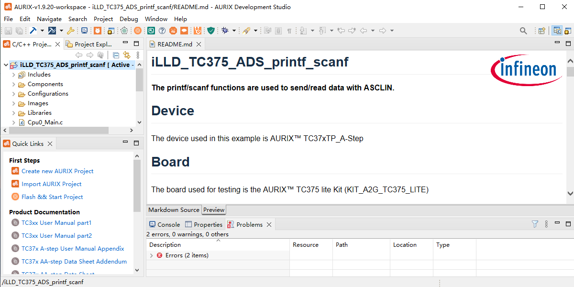Click the blue monitor terminal icon

85,31
